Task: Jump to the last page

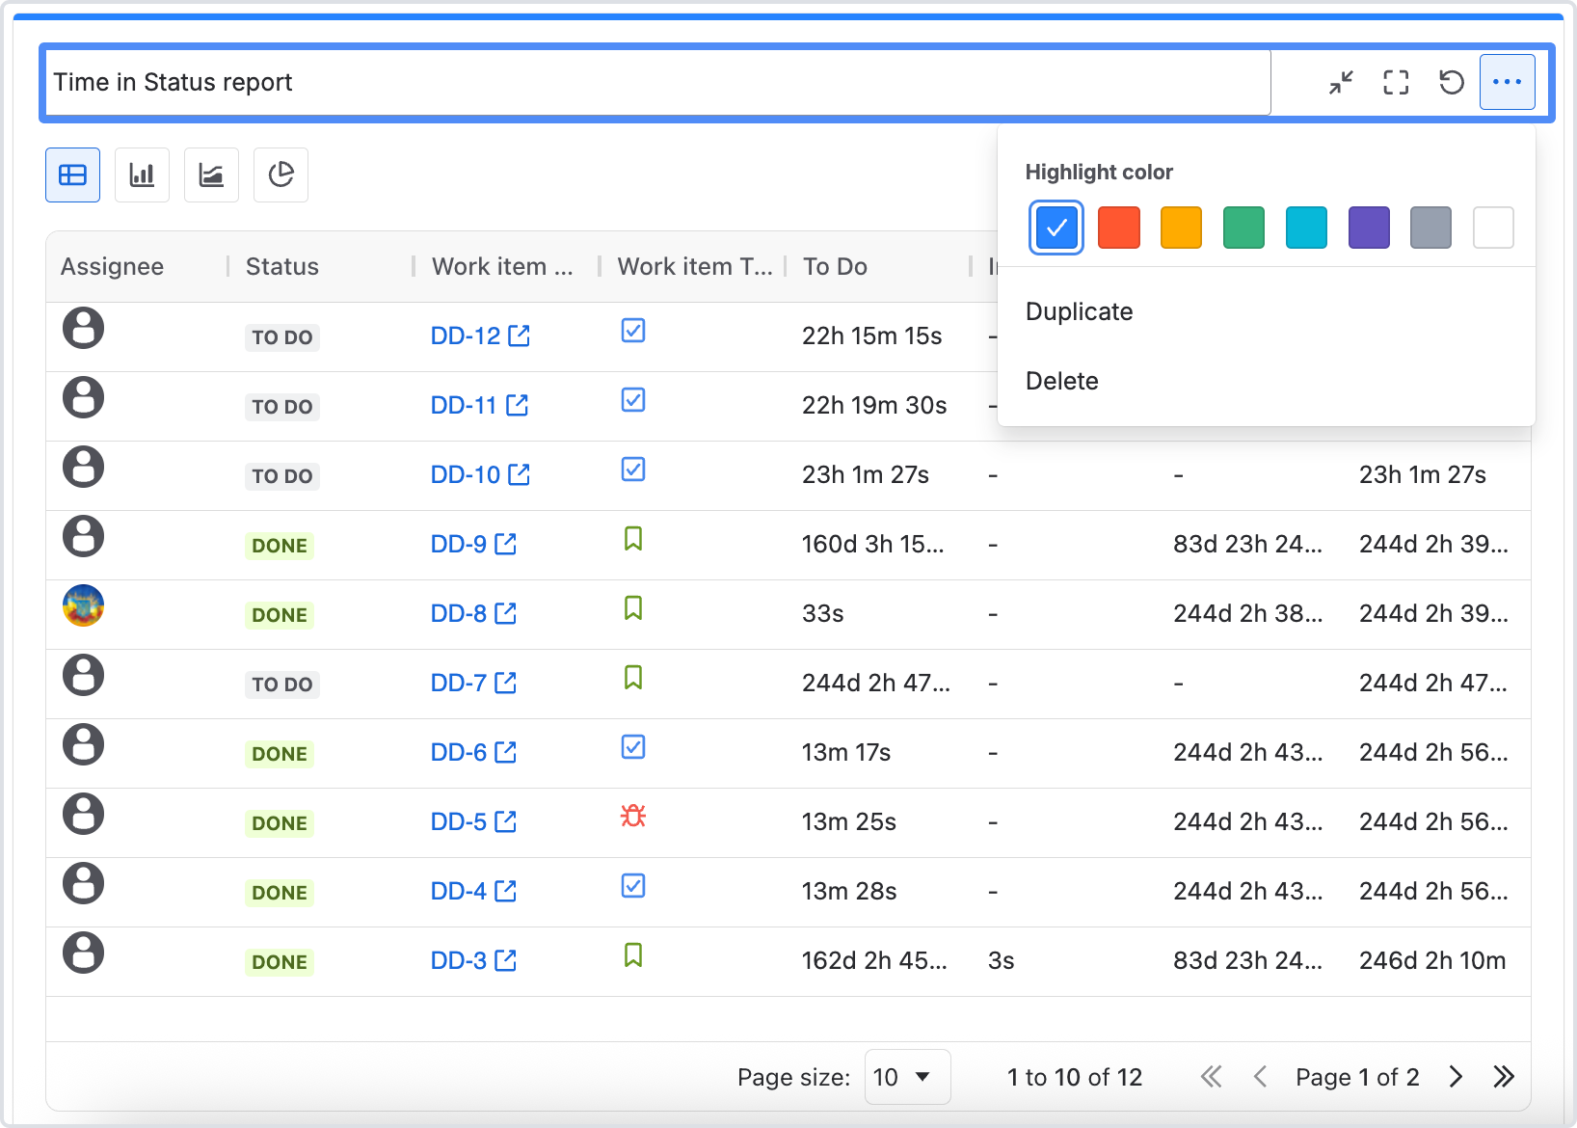Action: [x=1504, y=1077]
